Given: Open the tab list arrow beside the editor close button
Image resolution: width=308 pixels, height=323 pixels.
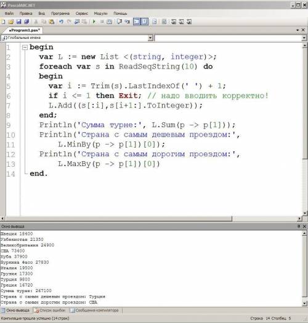Looking at the screenshot, I should (x=298, y=30).
